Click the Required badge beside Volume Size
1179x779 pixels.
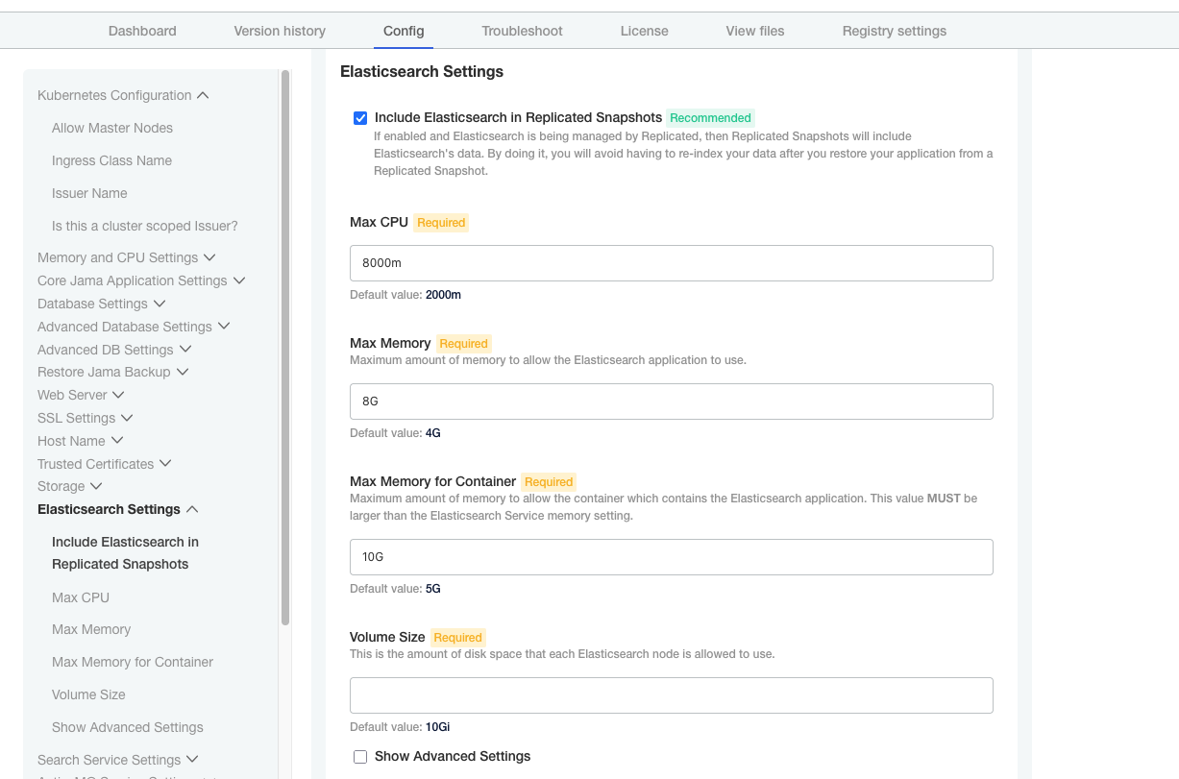[457, 638]
